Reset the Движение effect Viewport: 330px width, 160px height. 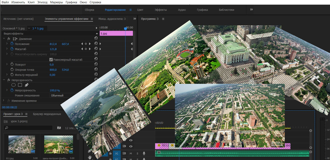point(96,38)
